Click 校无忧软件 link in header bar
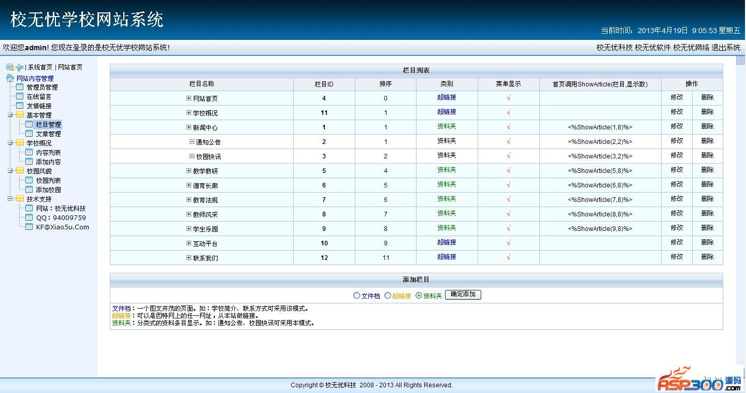This screenshot has height=393, width=746. point(653,48)
